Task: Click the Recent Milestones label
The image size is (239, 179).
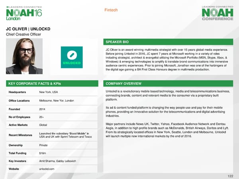Action: (21, 135)
